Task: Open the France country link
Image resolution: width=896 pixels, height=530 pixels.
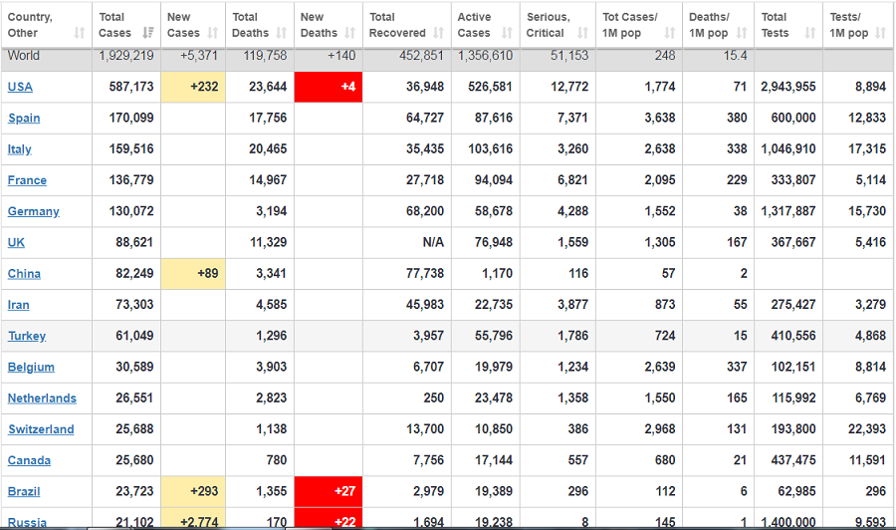Action: click(27, 180)
